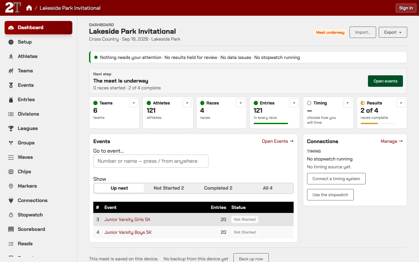
Task: Follow the Manage → link
Action: coord(392,141)
